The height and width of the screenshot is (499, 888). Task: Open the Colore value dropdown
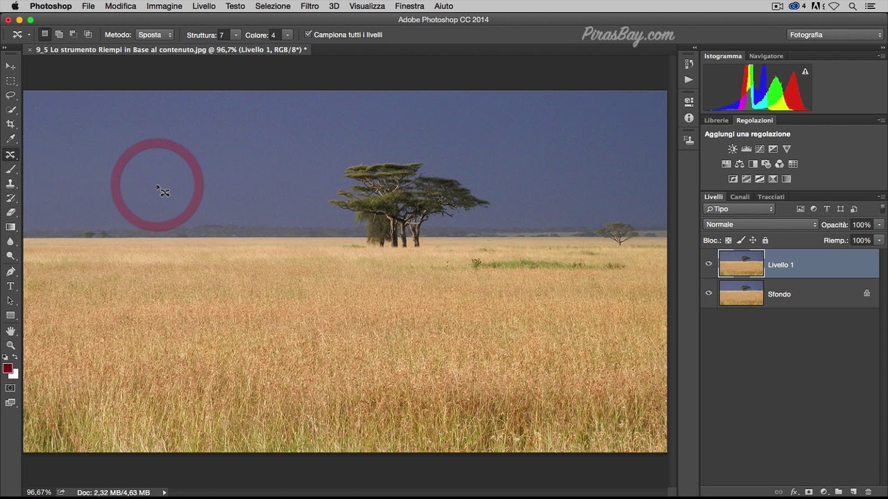(x=287, y=35)
